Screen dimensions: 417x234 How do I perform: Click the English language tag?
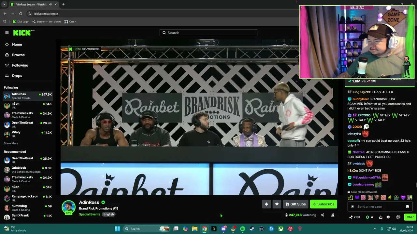pos(108,214)
